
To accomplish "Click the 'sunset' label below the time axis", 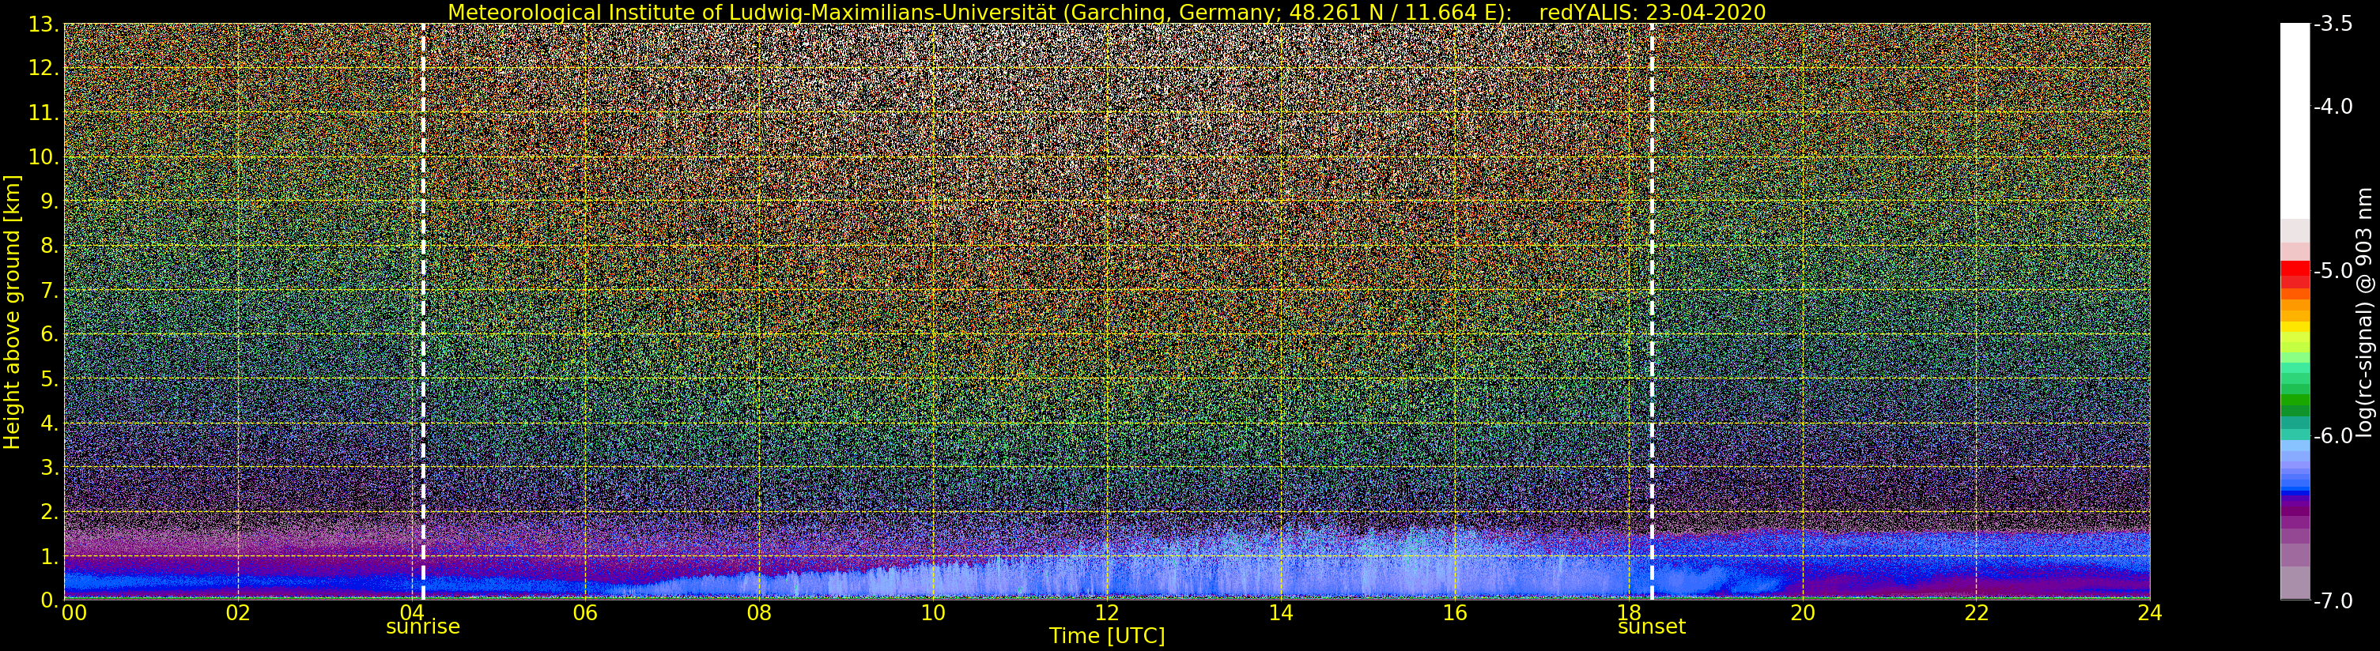I will pyautogui.click(x=1652, y=626).
